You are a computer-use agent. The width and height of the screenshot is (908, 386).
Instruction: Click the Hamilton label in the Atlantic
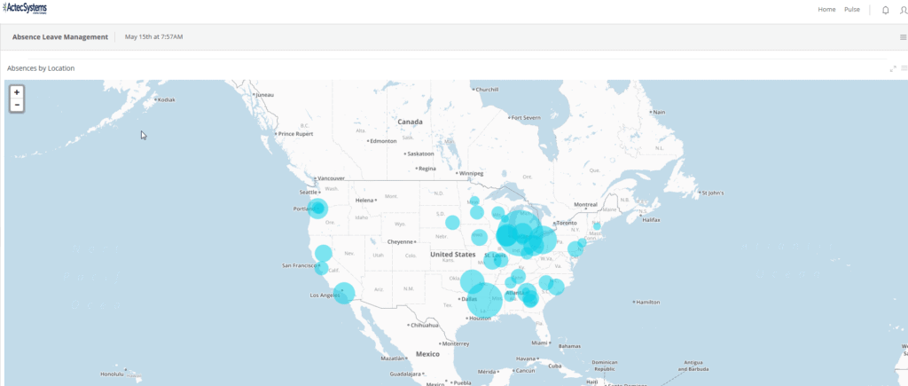tap(649, 303)
